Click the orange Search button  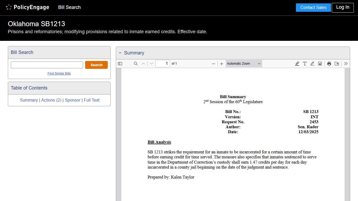pyautogui.click(x=96, y=65)
